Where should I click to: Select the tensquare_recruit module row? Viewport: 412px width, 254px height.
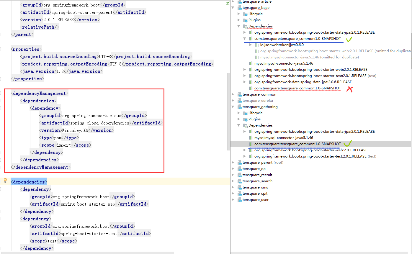pos(321,175)
